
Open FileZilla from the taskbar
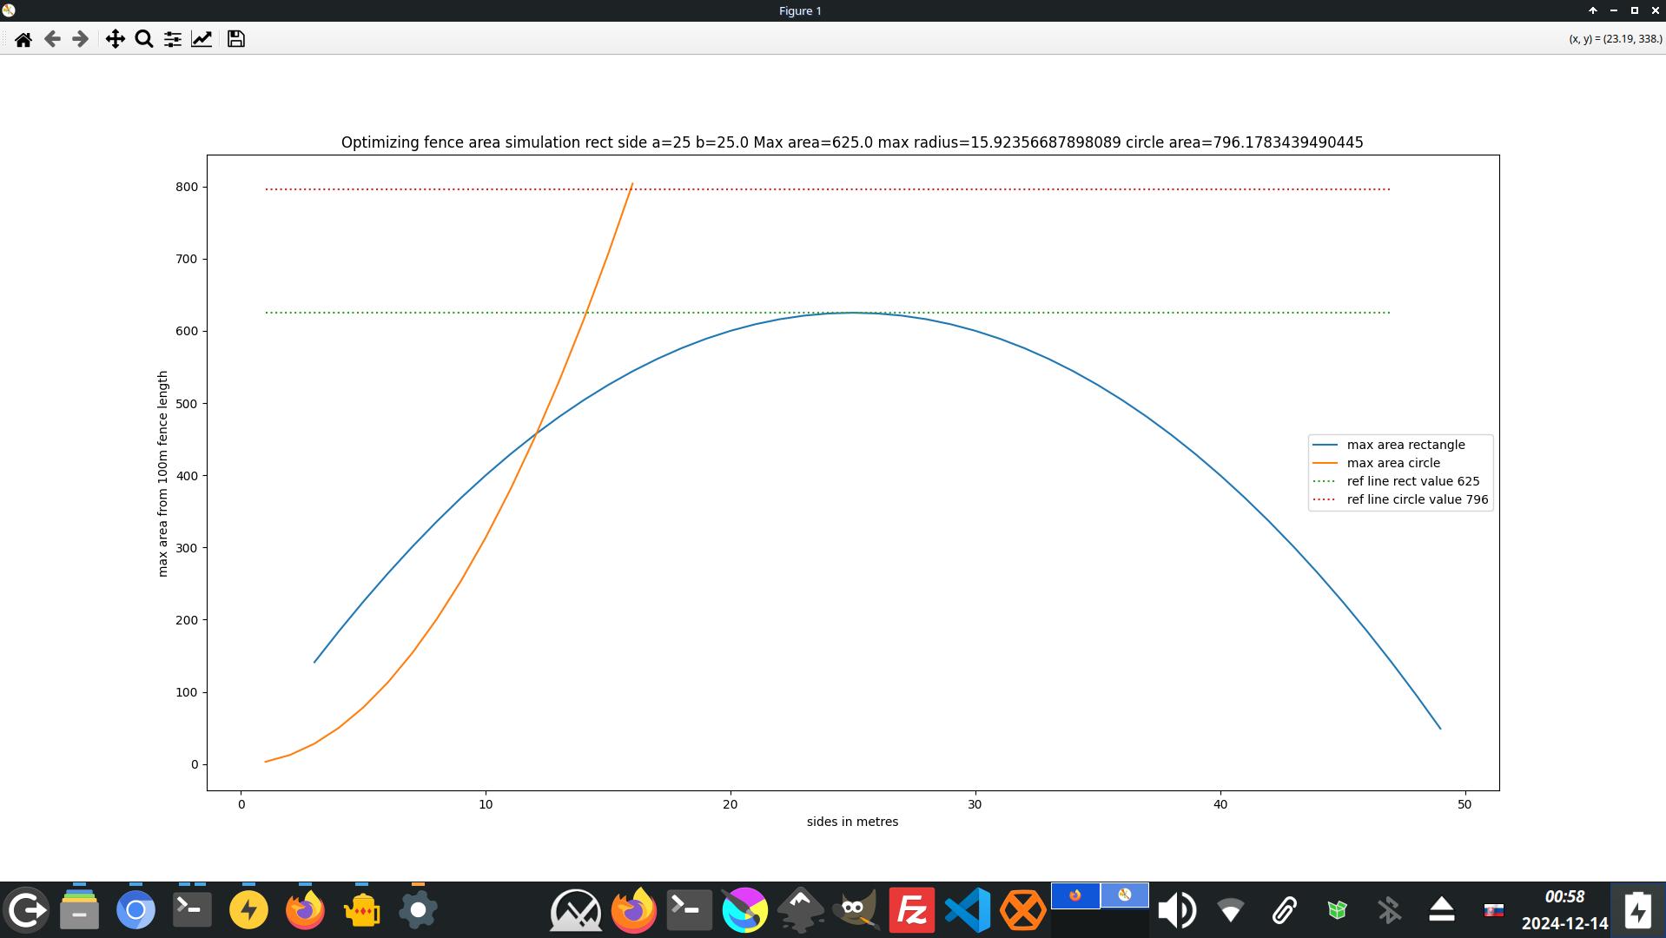coord(911,910)
